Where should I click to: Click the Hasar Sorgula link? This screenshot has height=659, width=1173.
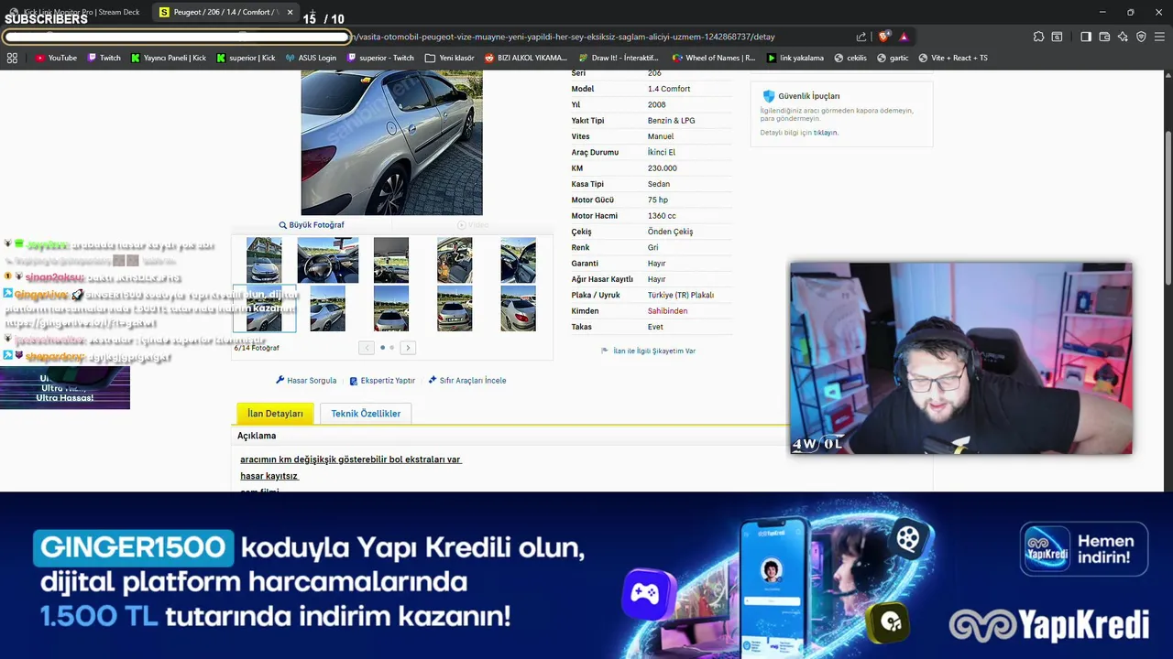(306, 381)
